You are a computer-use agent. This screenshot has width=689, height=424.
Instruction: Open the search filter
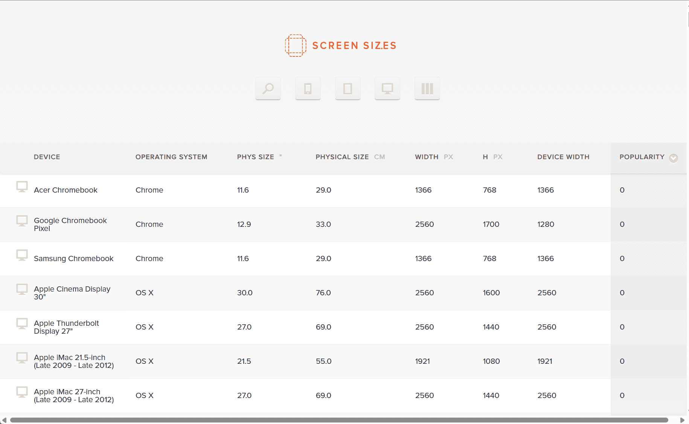pos(268,88)
